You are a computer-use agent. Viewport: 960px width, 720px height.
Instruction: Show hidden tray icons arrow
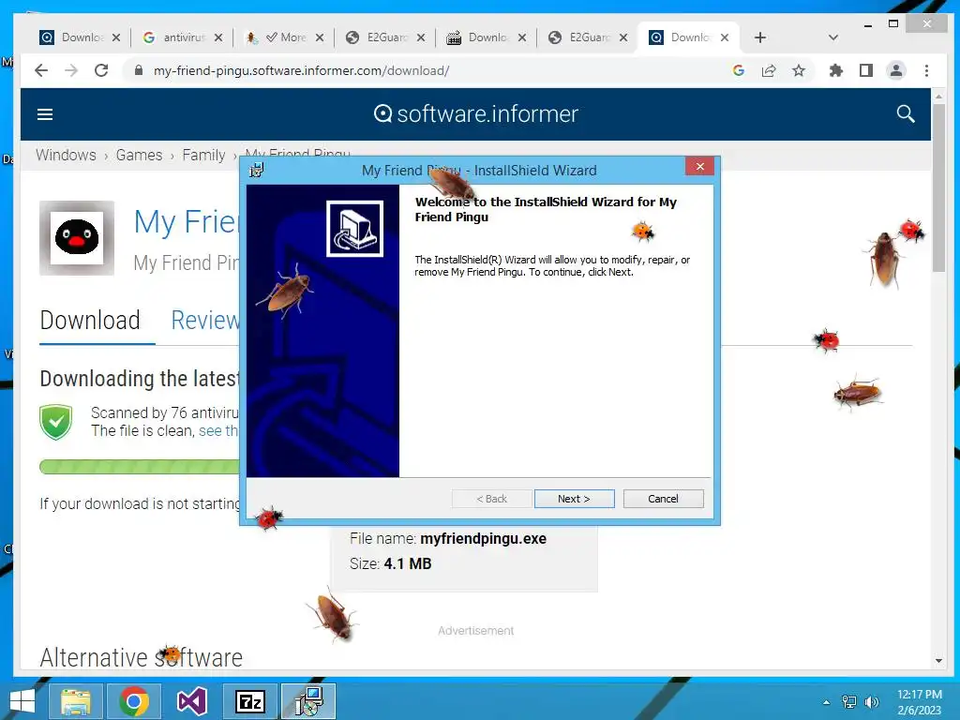[827, 702]
